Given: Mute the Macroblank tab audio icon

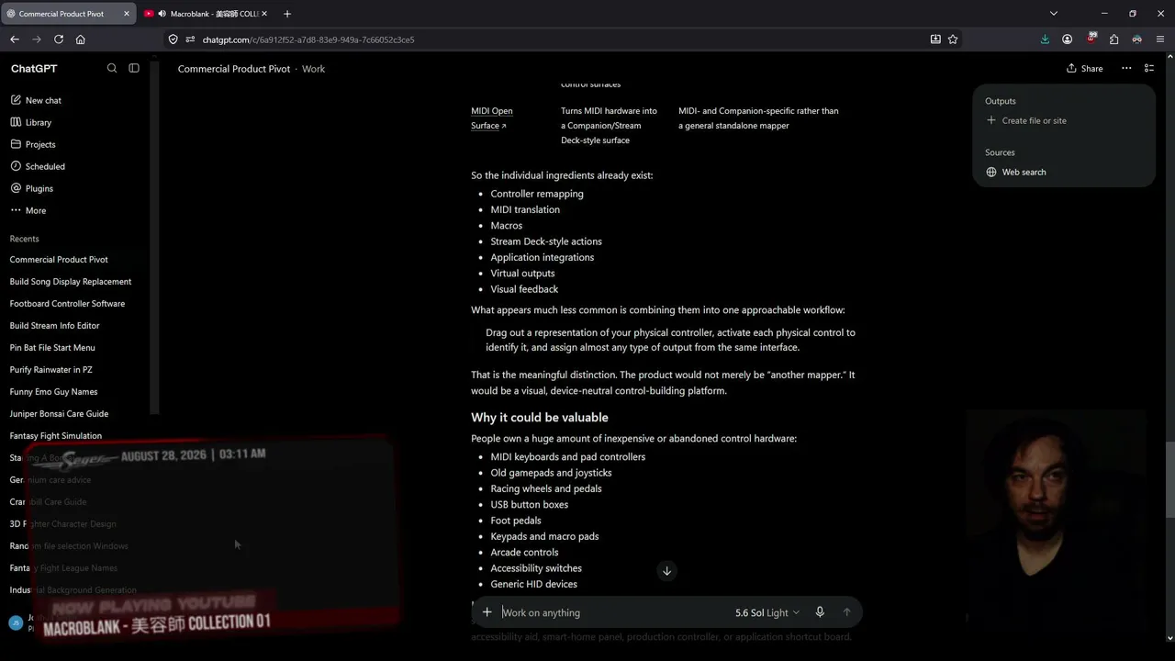Looking at the screenshot, I should (162, 14).
